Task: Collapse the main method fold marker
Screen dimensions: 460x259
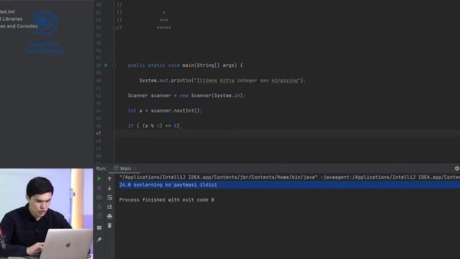Action: (x=114, y=65)
